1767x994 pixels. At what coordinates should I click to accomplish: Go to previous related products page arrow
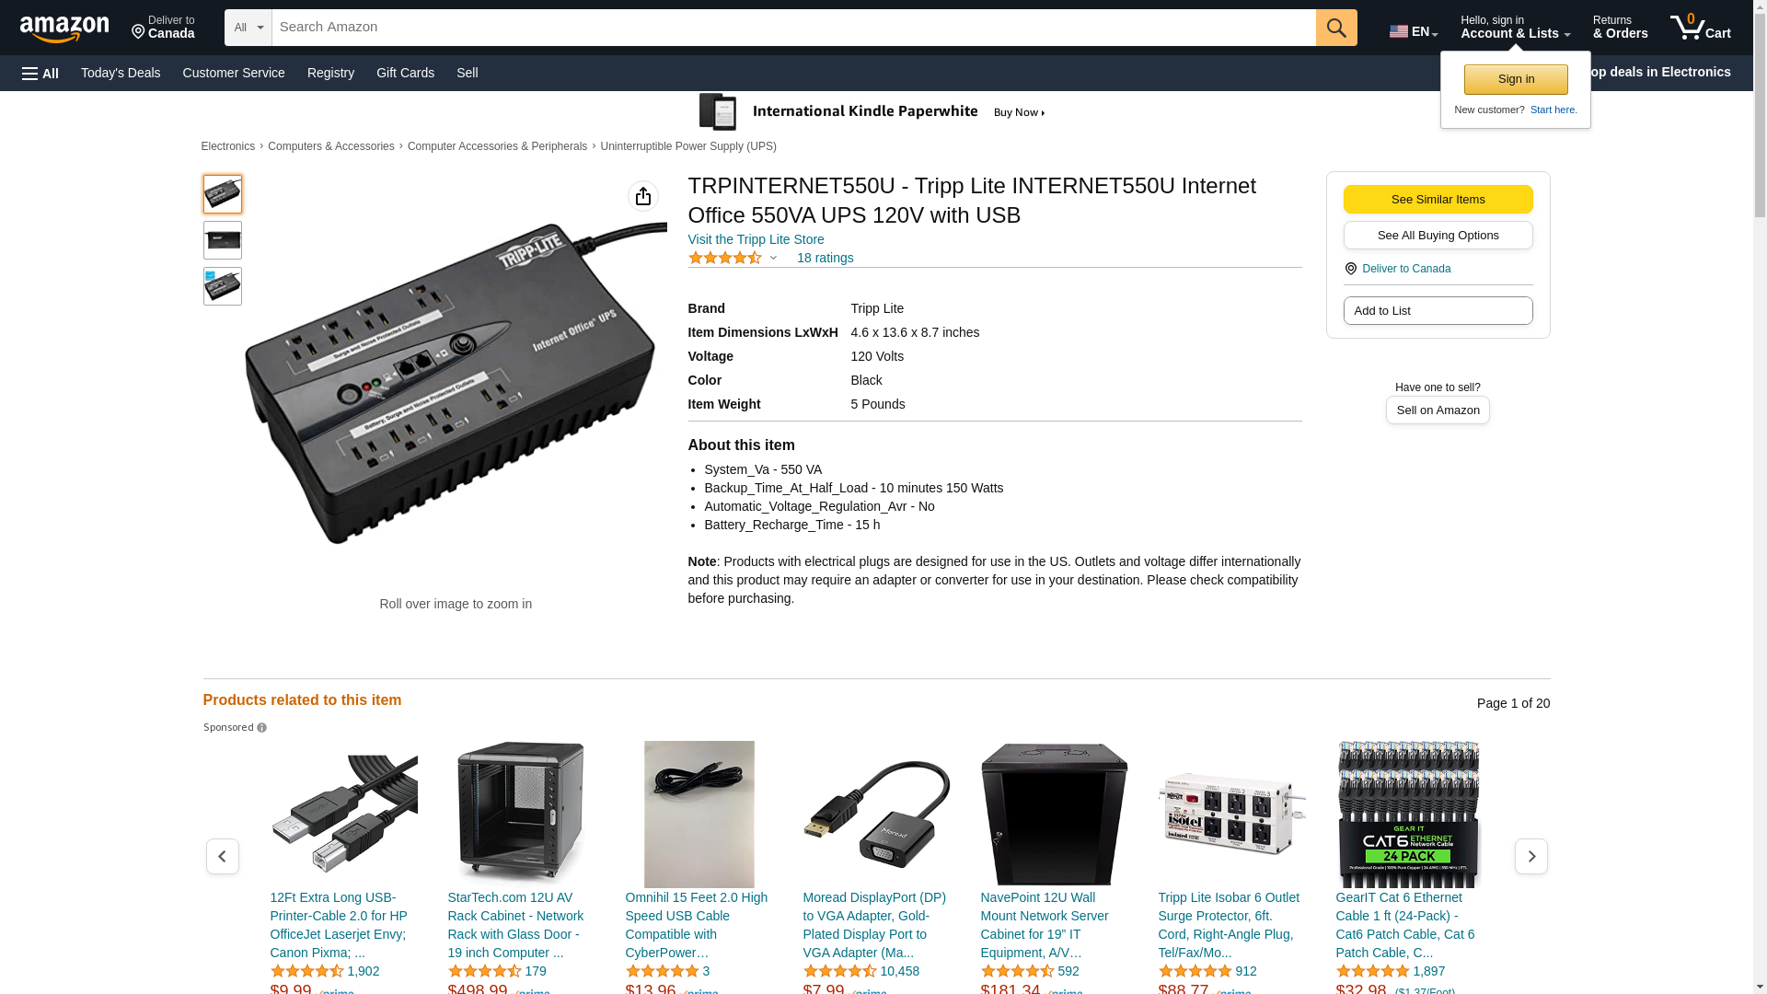tap(223, 857)
